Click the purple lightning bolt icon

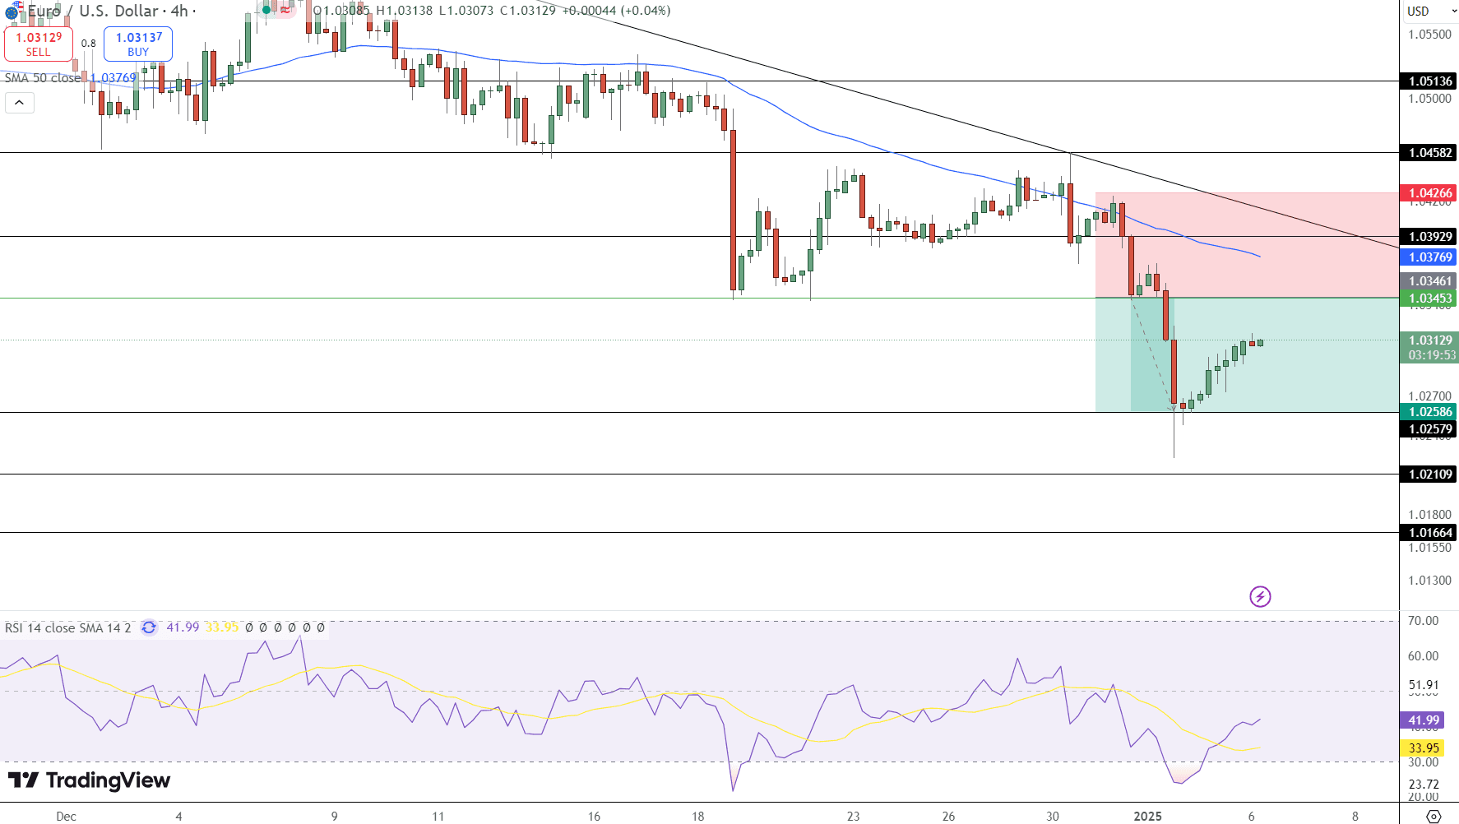[1260, 596]
